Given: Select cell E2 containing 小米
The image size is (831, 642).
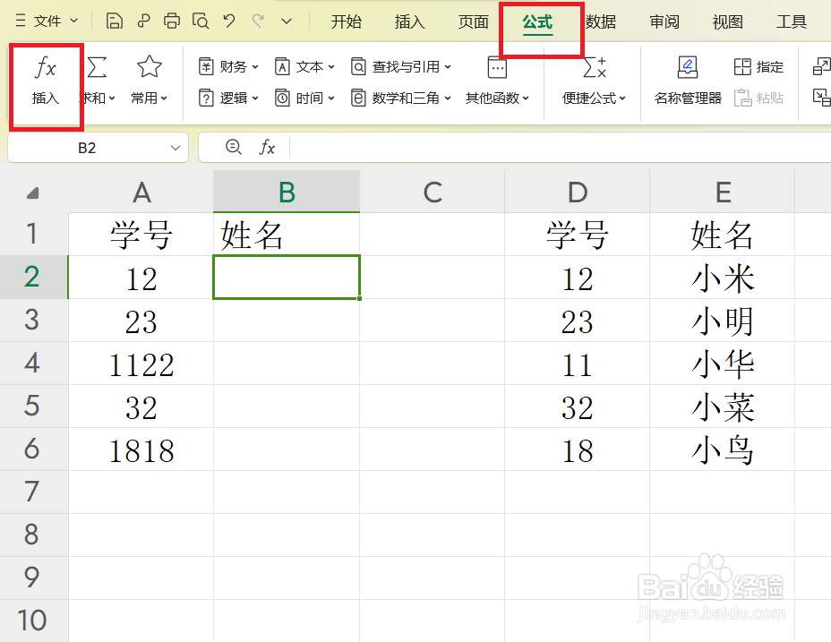Looking at the screenshot, I should pos(723,278).
